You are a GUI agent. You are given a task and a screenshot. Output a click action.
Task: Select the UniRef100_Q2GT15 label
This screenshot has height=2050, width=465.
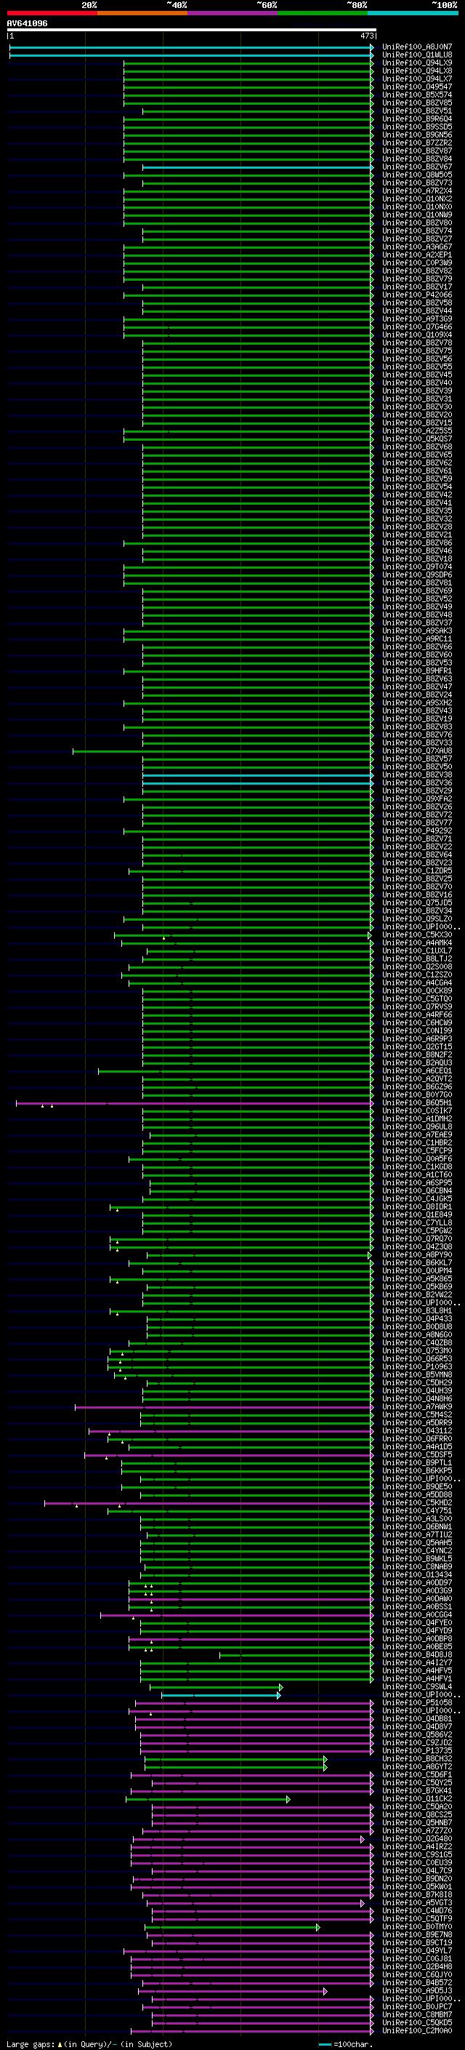coord(417,1047)
